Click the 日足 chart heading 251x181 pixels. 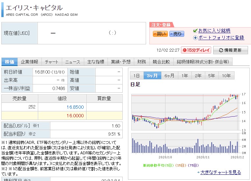tap(135, 84)
